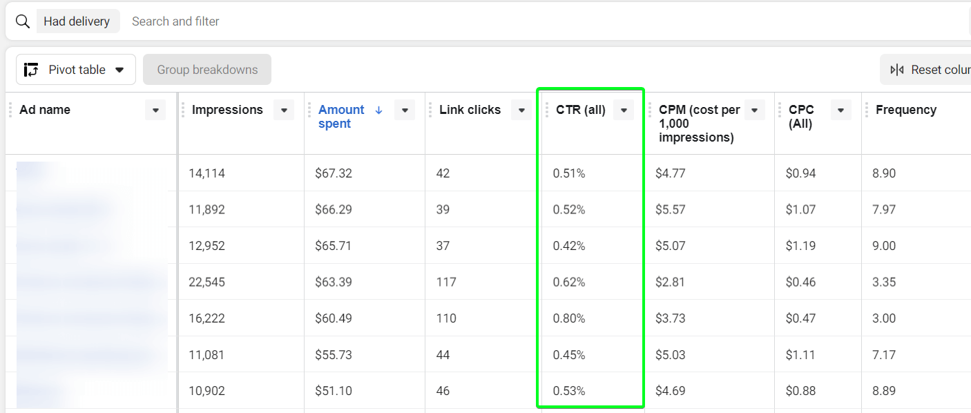This screenshot has height=413, width=971.
Task: Open the CPC (All) column dropdown
Action: (841, 110)
